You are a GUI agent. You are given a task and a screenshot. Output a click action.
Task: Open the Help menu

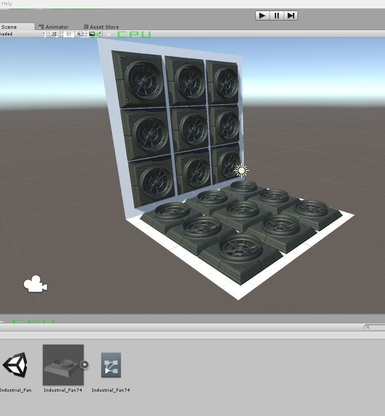[6, 4]
